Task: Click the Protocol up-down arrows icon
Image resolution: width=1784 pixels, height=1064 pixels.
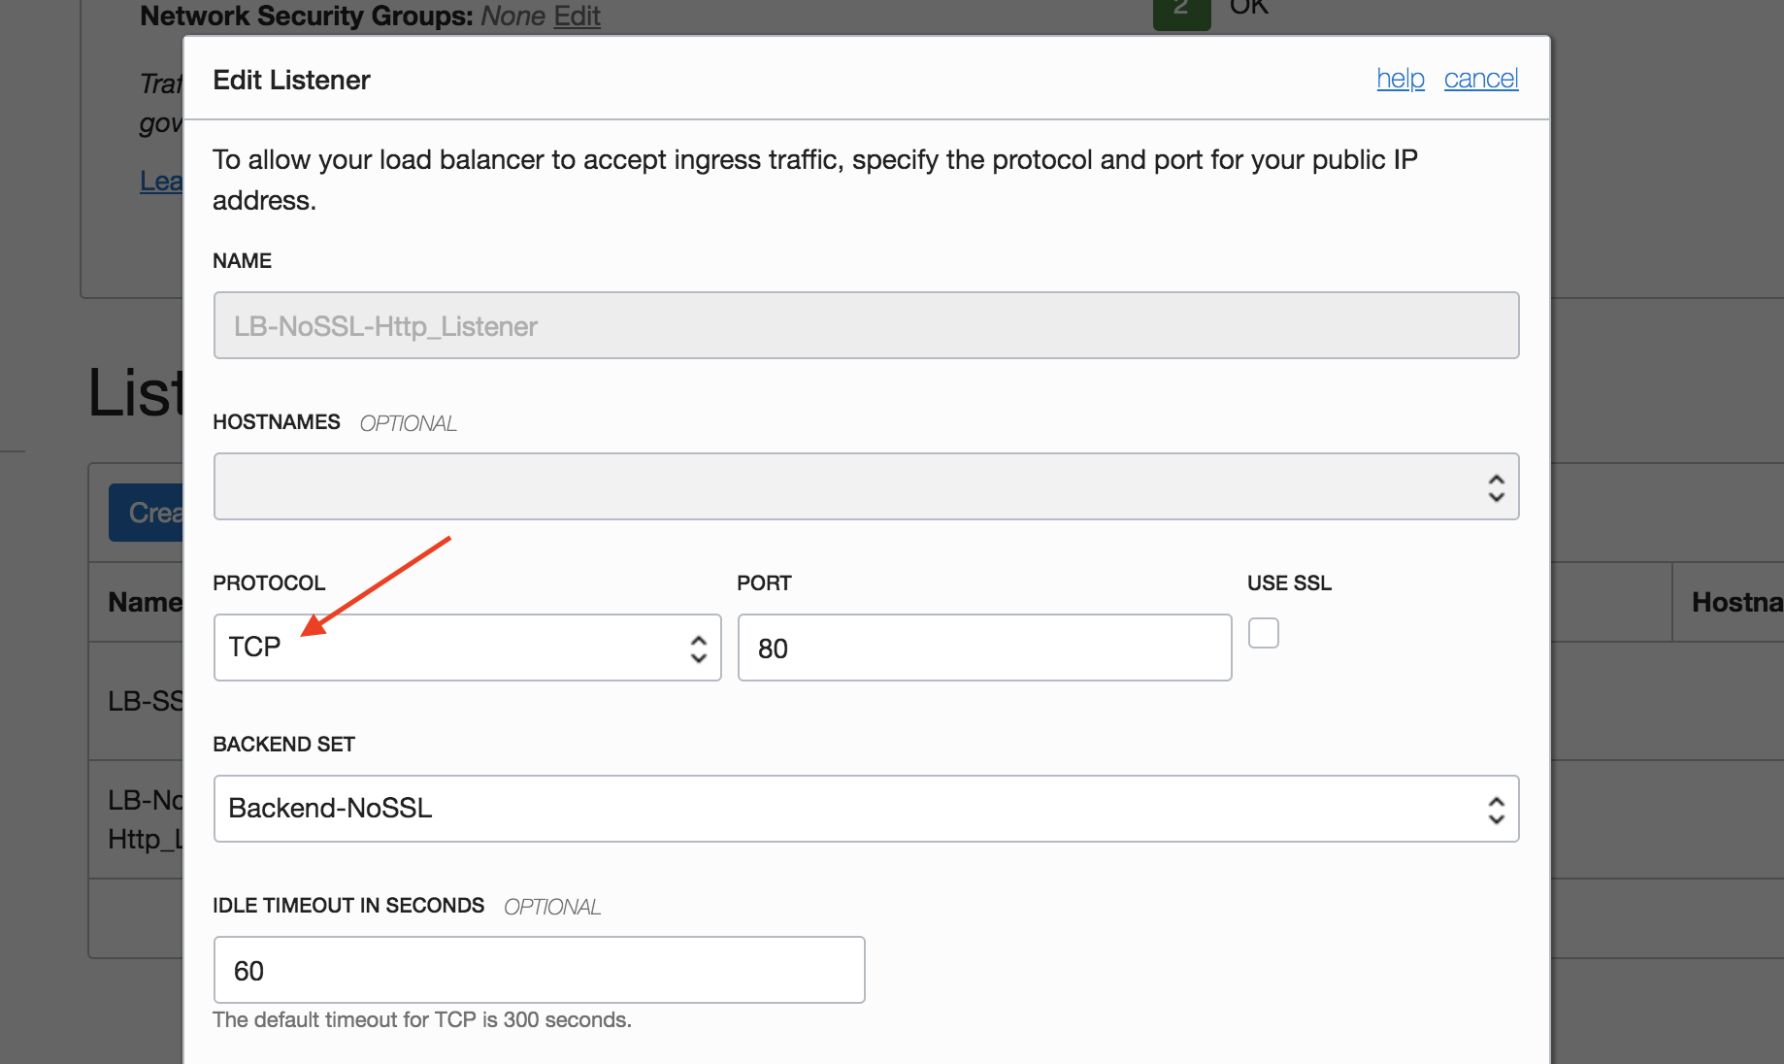Action: (699, 648)
